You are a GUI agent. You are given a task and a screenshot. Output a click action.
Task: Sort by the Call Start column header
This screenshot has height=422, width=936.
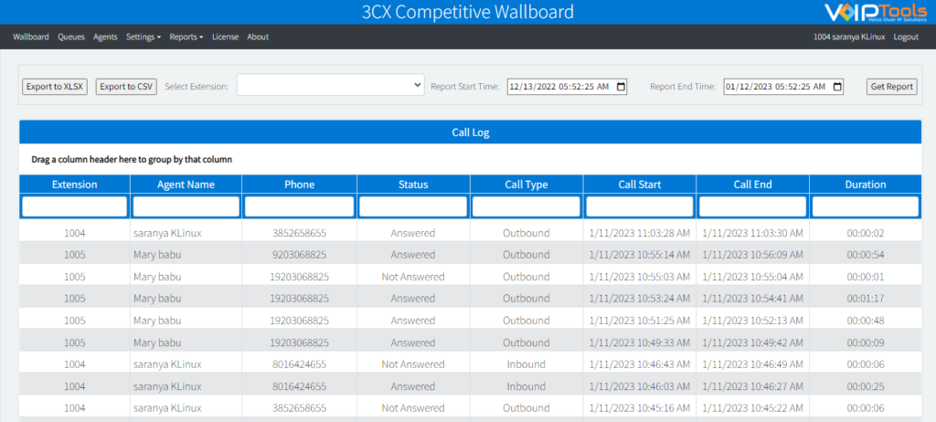point(639,185)
